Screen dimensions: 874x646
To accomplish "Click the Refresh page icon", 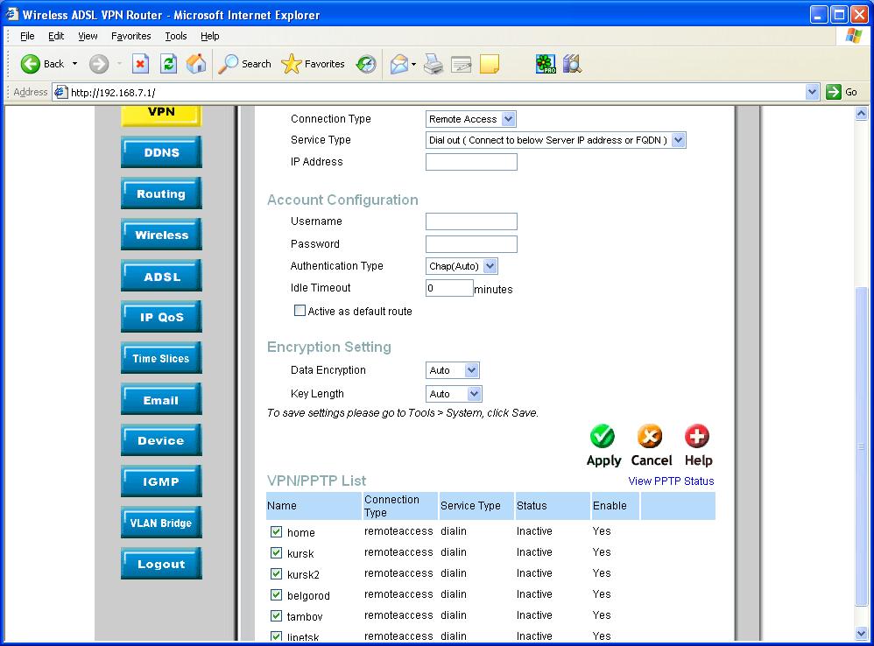I will click(x=168, y=64).
